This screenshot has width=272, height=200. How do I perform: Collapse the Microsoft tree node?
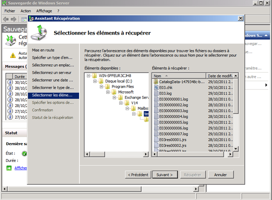108,92
